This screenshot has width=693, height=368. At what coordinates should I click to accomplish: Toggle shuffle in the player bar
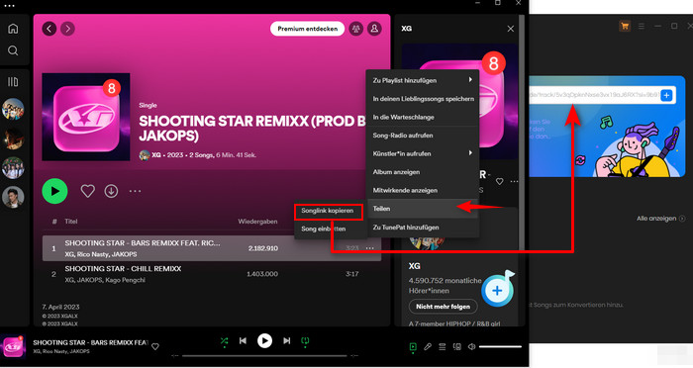224,340
